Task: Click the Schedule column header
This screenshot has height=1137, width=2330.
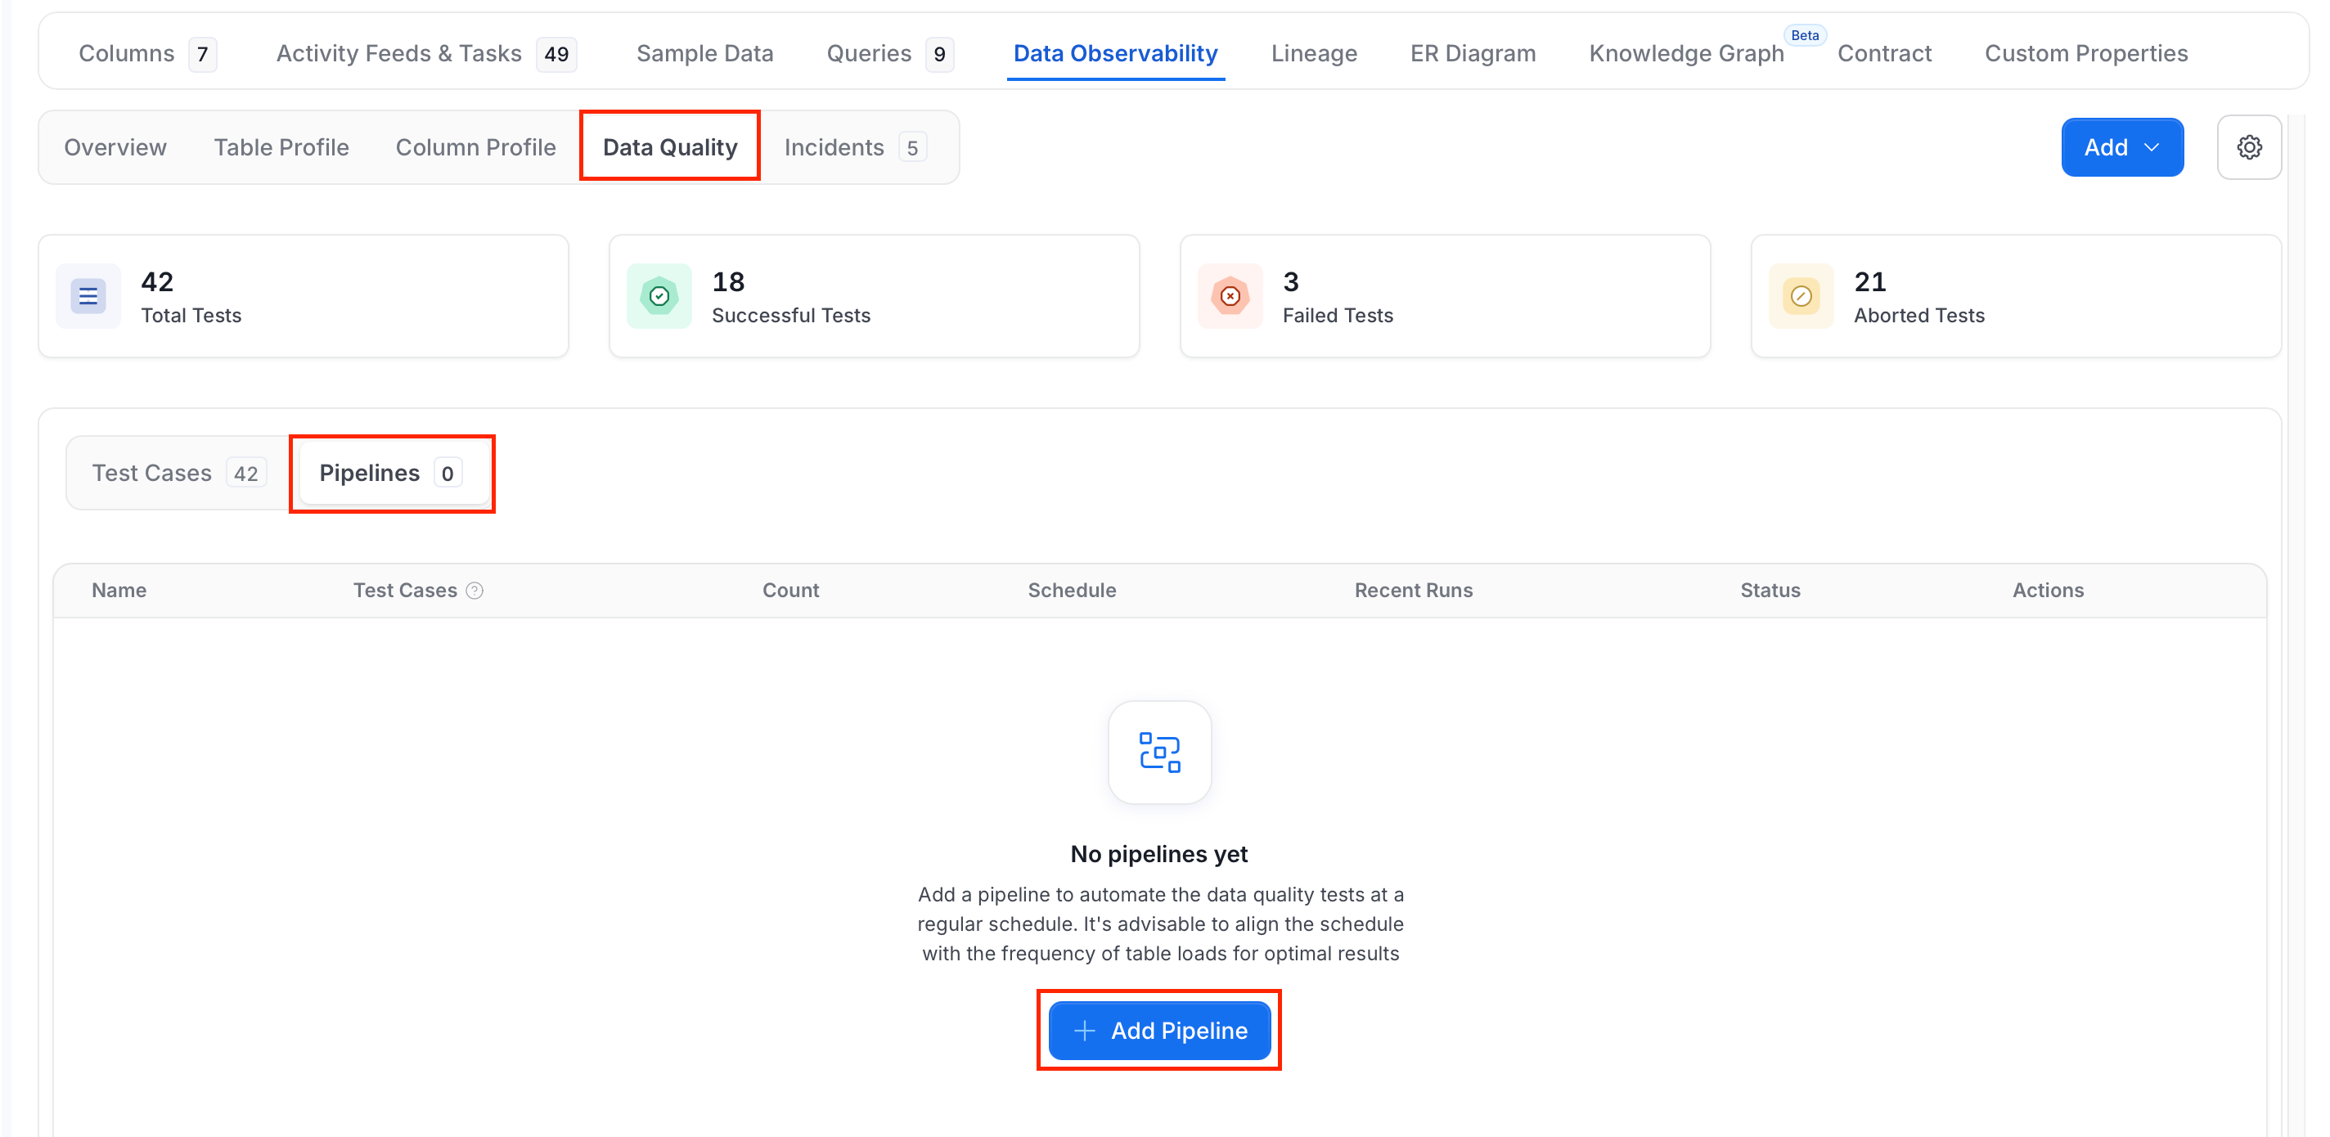Action: click(x=1072, y=591)
